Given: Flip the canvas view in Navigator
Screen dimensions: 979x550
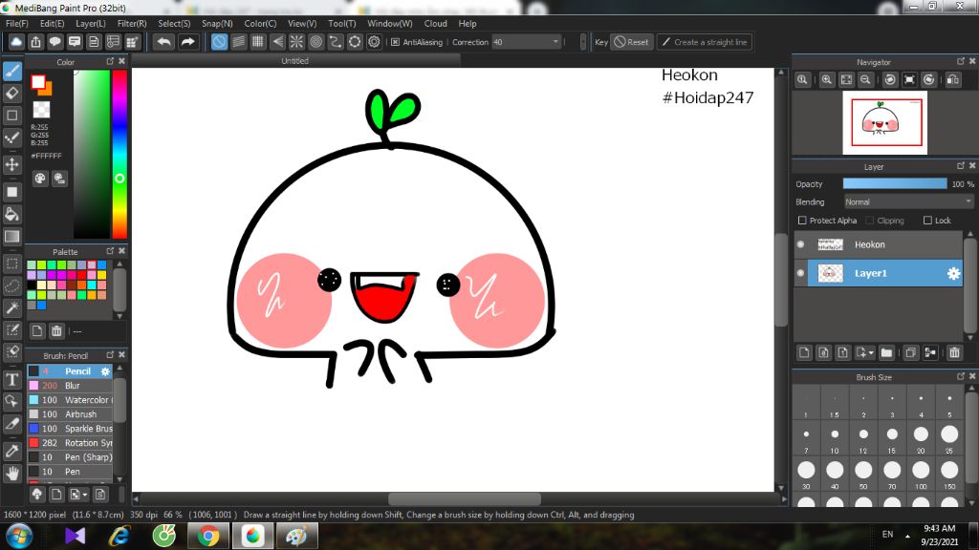Looking at the screenshot, I should tap(953, 80).
